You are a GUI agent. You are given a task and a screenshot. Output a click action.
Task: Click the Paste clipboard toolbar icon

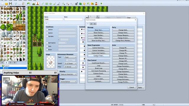pyautogui.click(x=24, y=4)
